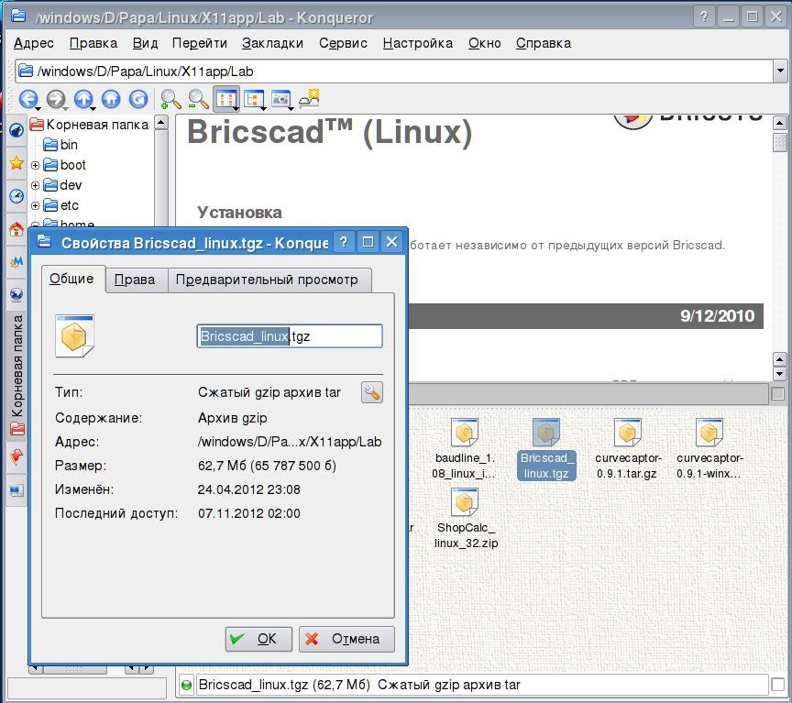This screenshot has width=792, height=703.
Task: Toggle the link-view checkbox in the status bar
Action: point(778,685)
